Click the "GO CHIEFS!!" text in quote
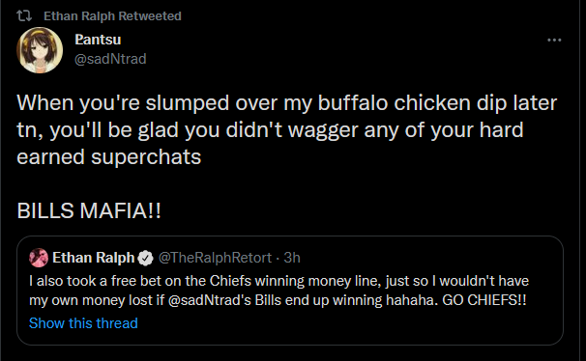Viewport: 586px width, 361px height. (484, 300)
